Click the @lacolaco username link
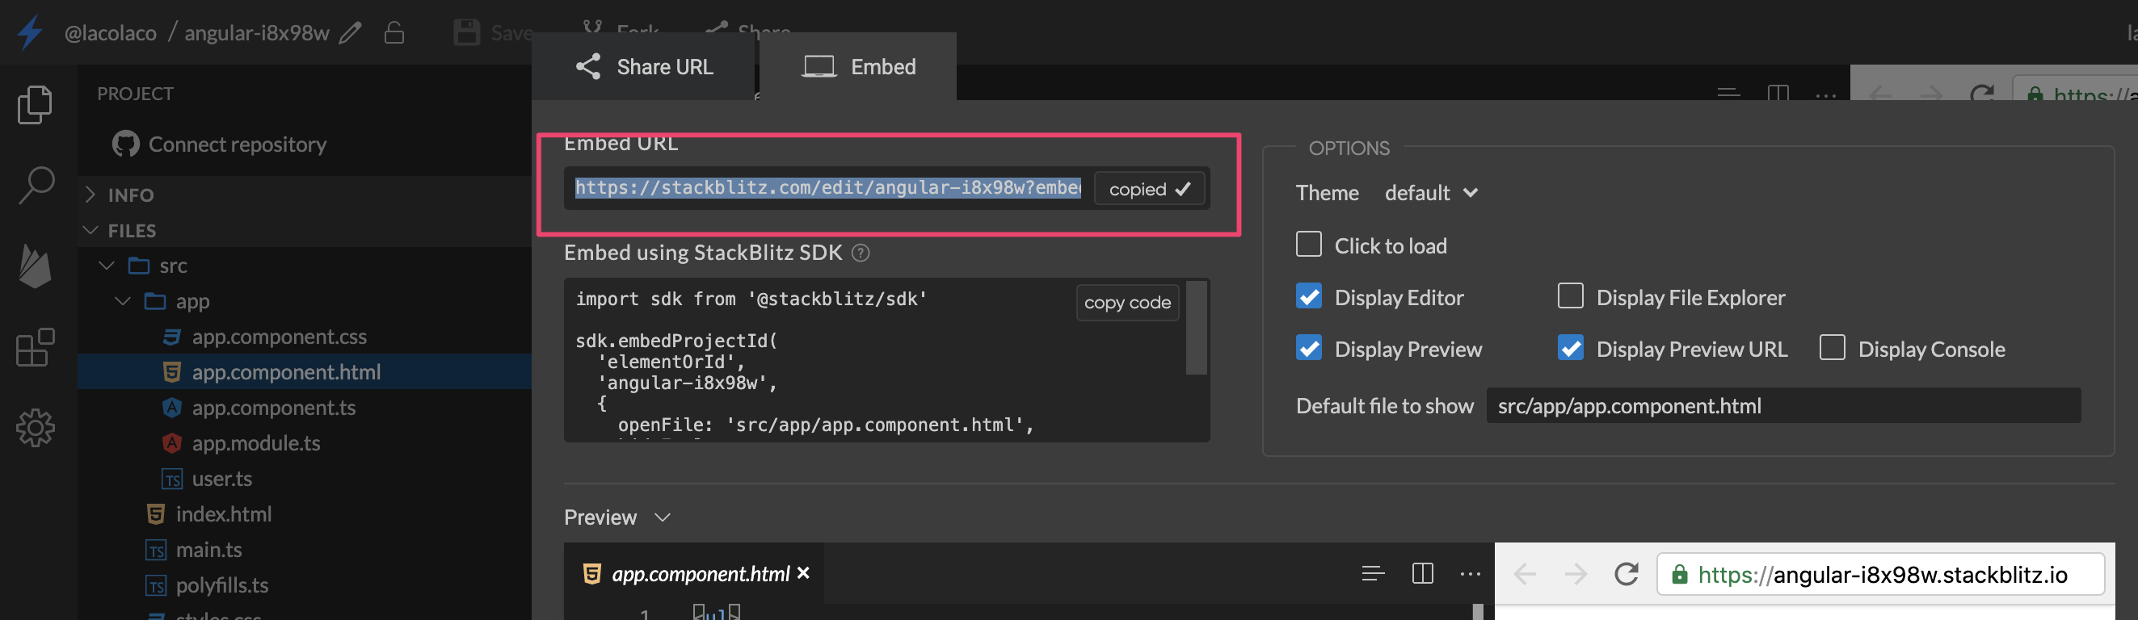 (111, 32)
